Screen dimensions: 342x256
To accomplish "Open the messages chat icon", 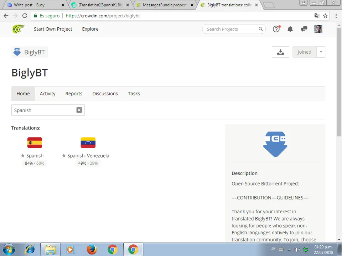I will coord(304,29).
